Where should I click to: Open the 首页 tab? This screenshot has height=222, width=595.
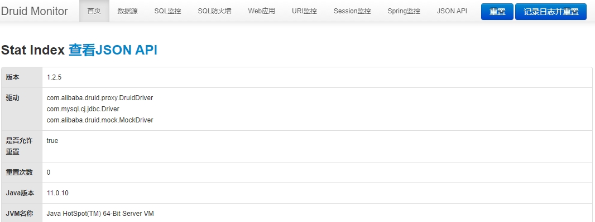pos(94,11)
